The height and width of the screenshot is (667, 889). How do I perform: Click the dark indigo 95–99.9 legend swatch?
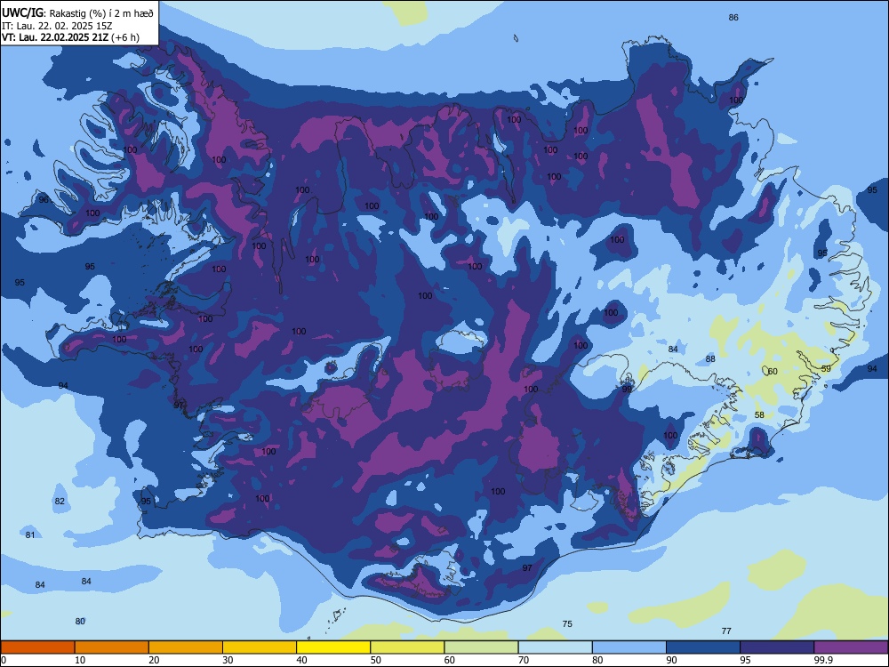777,647
